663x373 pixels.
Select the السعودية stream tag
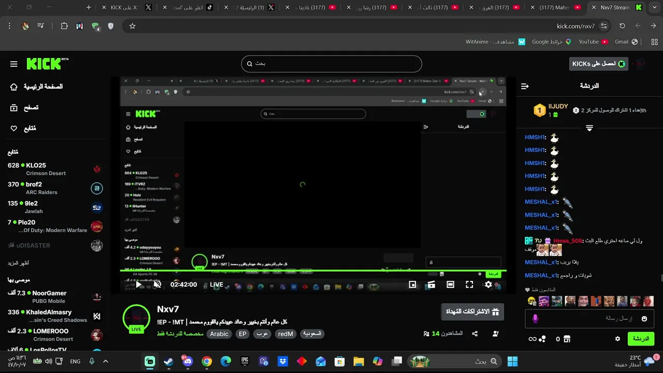(312, 334)
